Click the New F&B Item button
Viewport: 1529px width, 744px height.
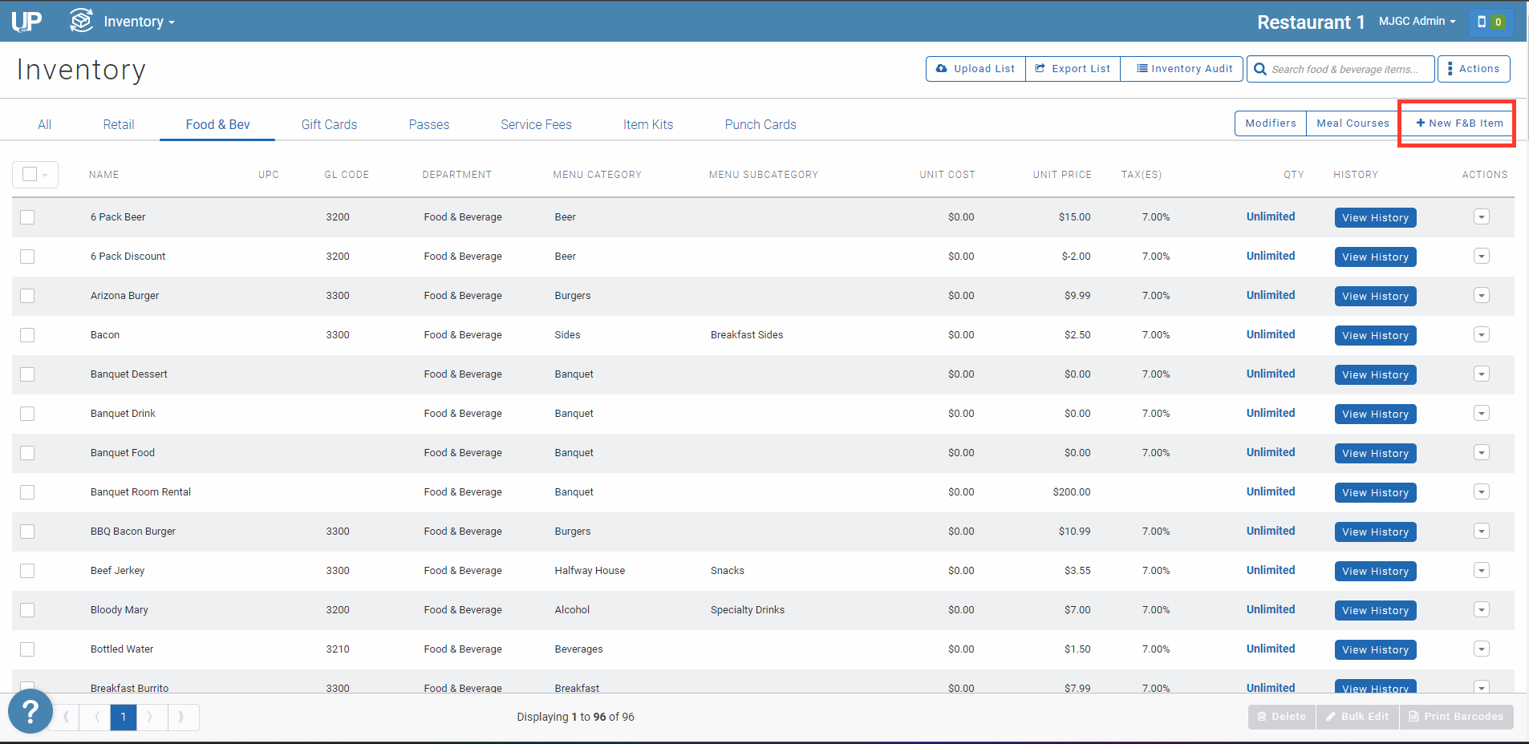point(1457,123)
